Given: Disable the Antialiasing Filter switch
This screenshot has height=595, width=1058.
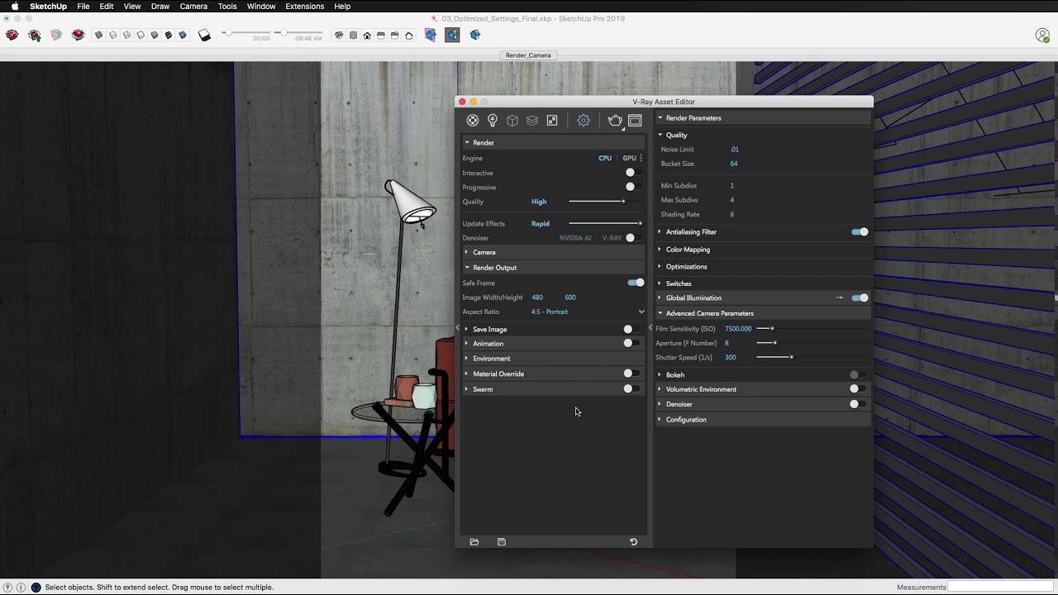Looking at the screenshot, I should coord(860,232).
